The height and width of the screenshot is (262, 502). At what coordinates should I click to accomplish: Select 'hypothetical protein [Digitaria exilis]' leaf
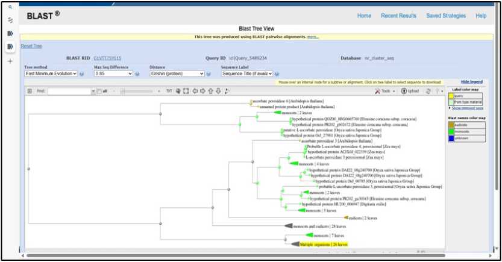coord(344,204)
